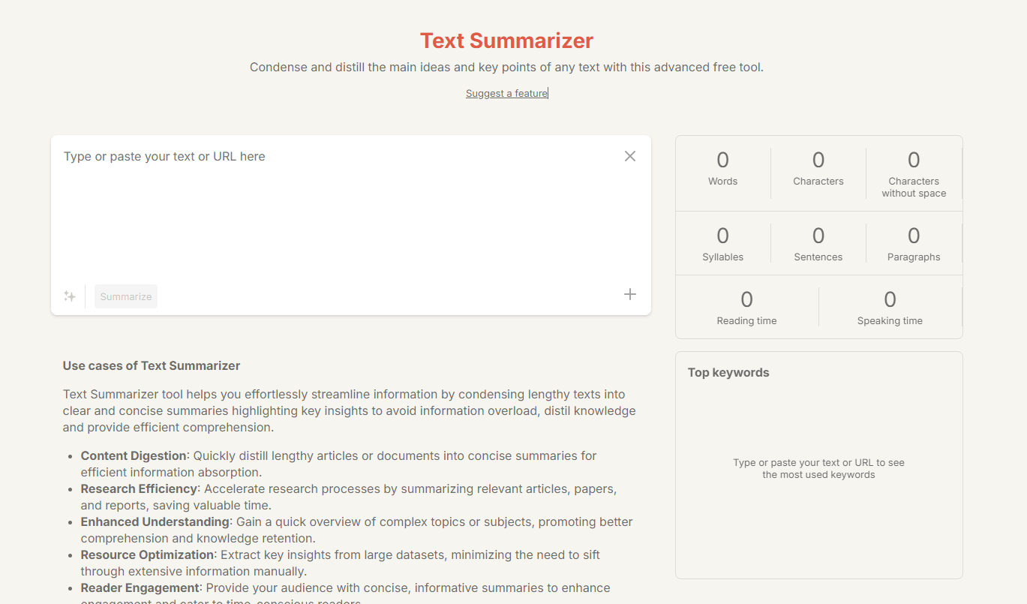This screenshot has height=604, width=1027.
Task: Click the Speaking time statistic
Action: click(890, 308)
